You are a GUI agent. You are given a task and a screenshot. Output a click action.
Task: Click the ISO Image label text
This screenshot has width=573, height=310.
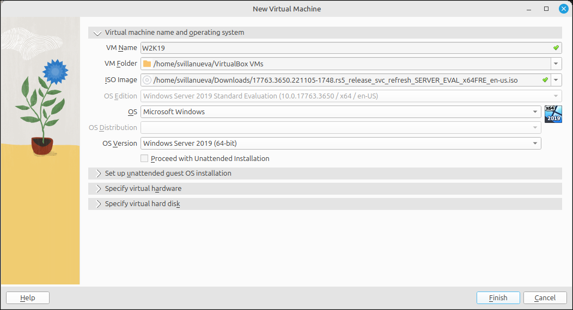click(121, 80)
